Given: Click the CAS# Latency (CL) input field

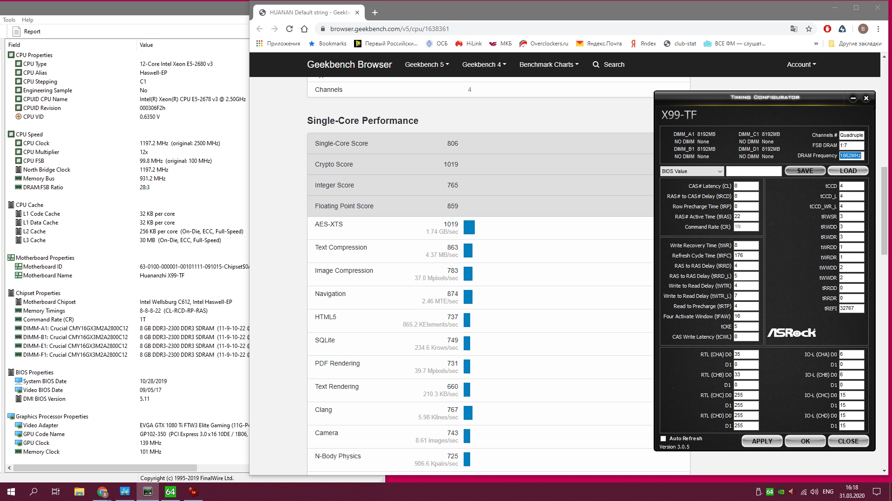Looking at the screenshot, I should coord(746,186).
